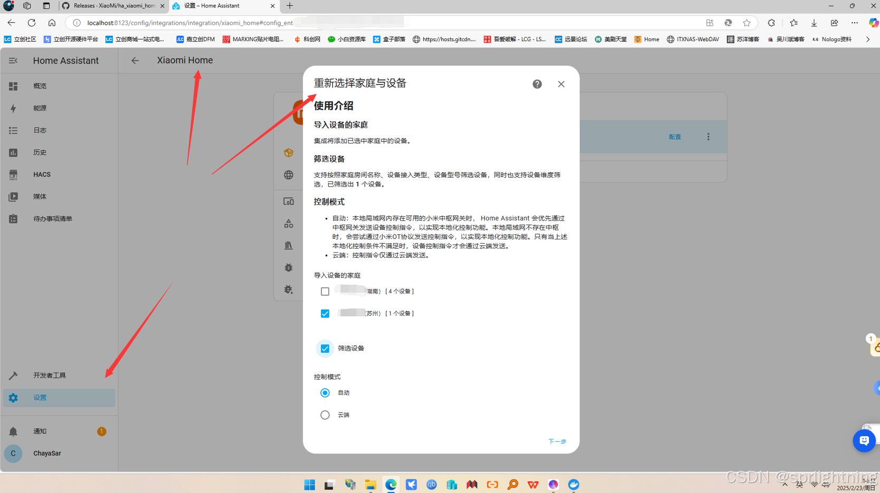Open HACS in the sidebar

click(x=59, y=175)
